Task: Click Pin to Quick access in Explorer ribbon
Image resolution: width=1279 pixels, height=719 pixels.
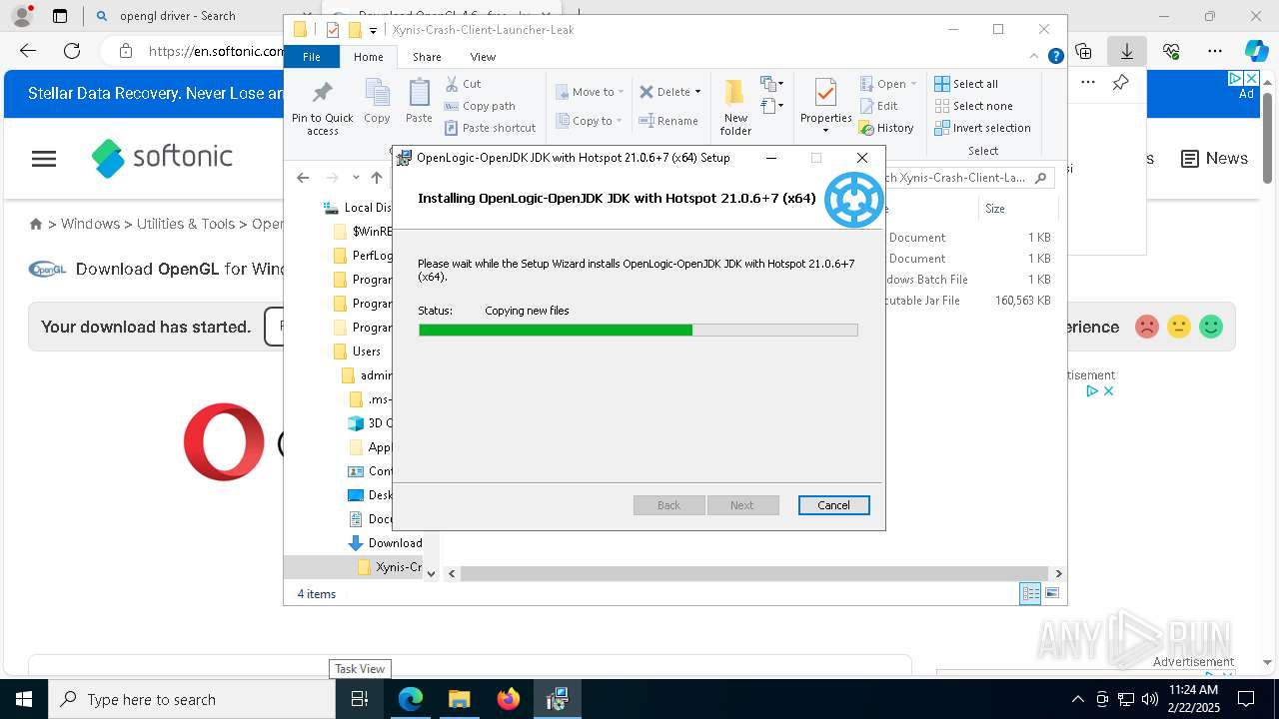Action: (x=322, y=108)
